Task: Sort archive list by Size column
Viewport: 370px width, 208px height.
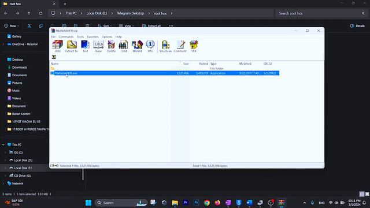Action: point(186,64)
